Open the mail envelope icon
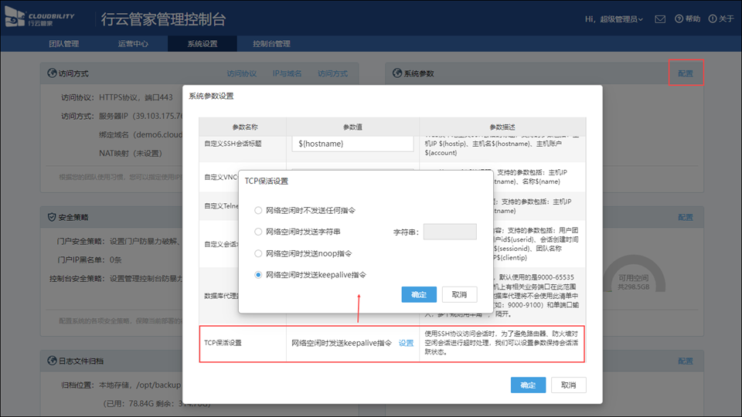742x417 pixels. click(659, 19)
